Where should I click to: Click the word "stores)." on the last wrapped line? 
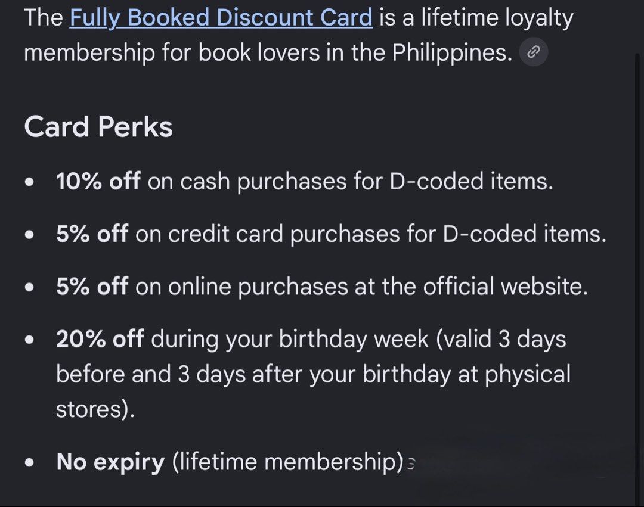[x=95, y=409]
